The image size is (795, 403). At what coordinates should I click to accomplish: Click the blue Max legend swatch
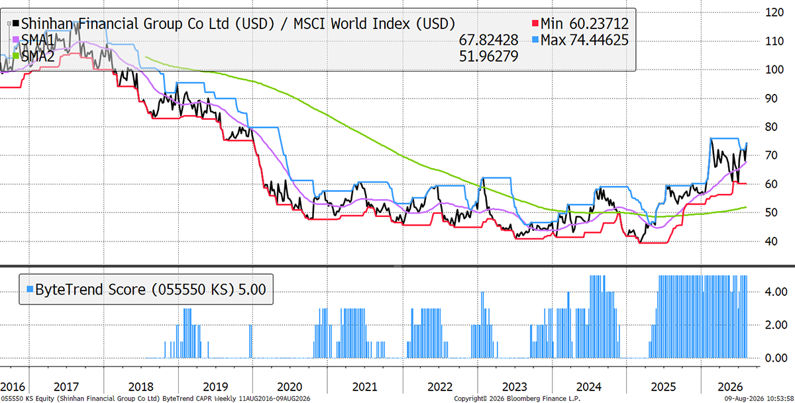(x=534, y=40)
